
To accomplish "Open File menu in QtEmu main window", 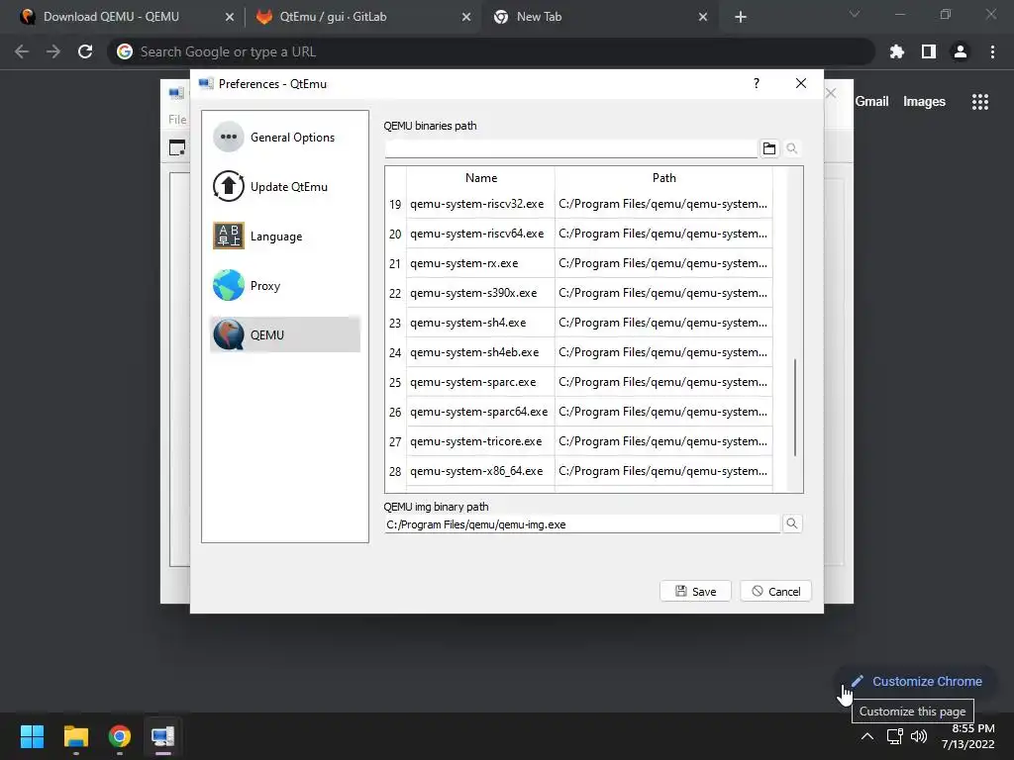I will 177,119.
